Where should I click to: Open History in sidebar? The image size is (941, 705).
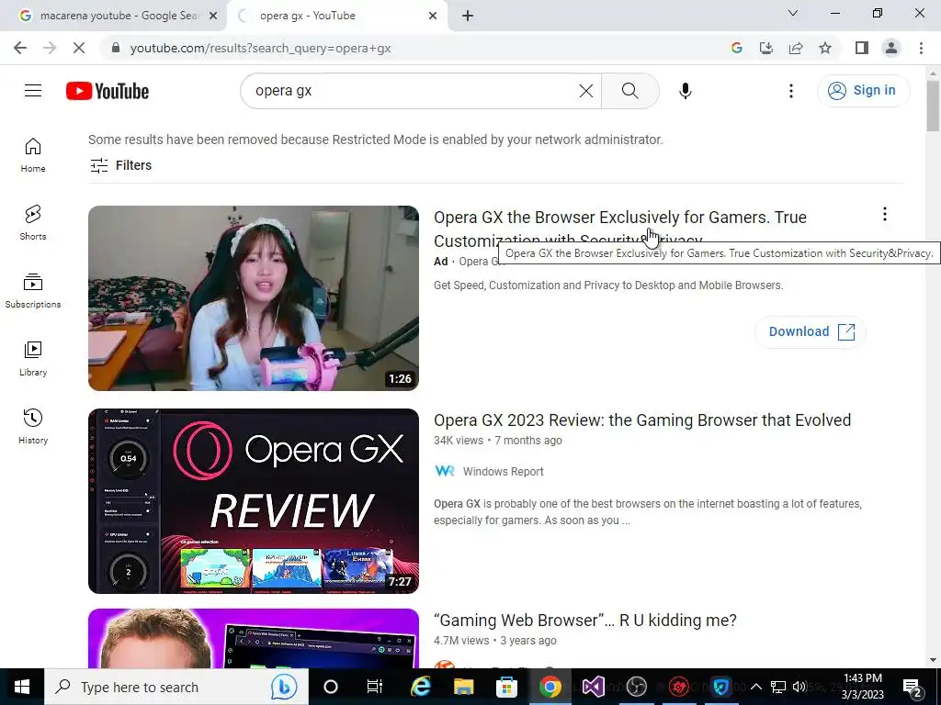[x=33, y=426]
